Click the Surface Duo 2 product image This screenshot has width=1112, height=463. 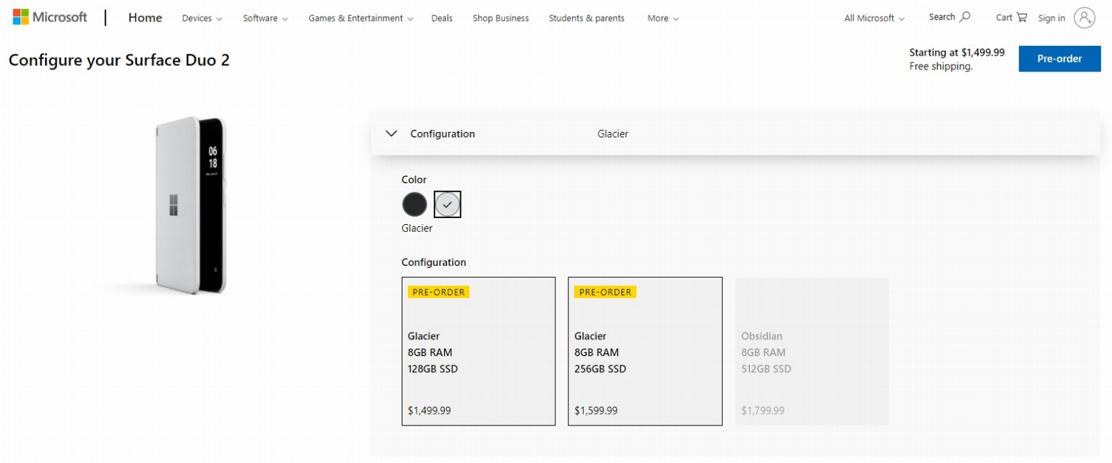190,205
